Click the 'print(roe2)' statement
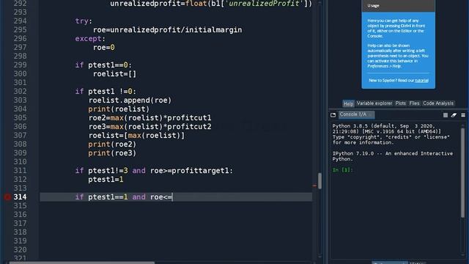The height and width of the screenshot is (264, 469). (112, 144)
